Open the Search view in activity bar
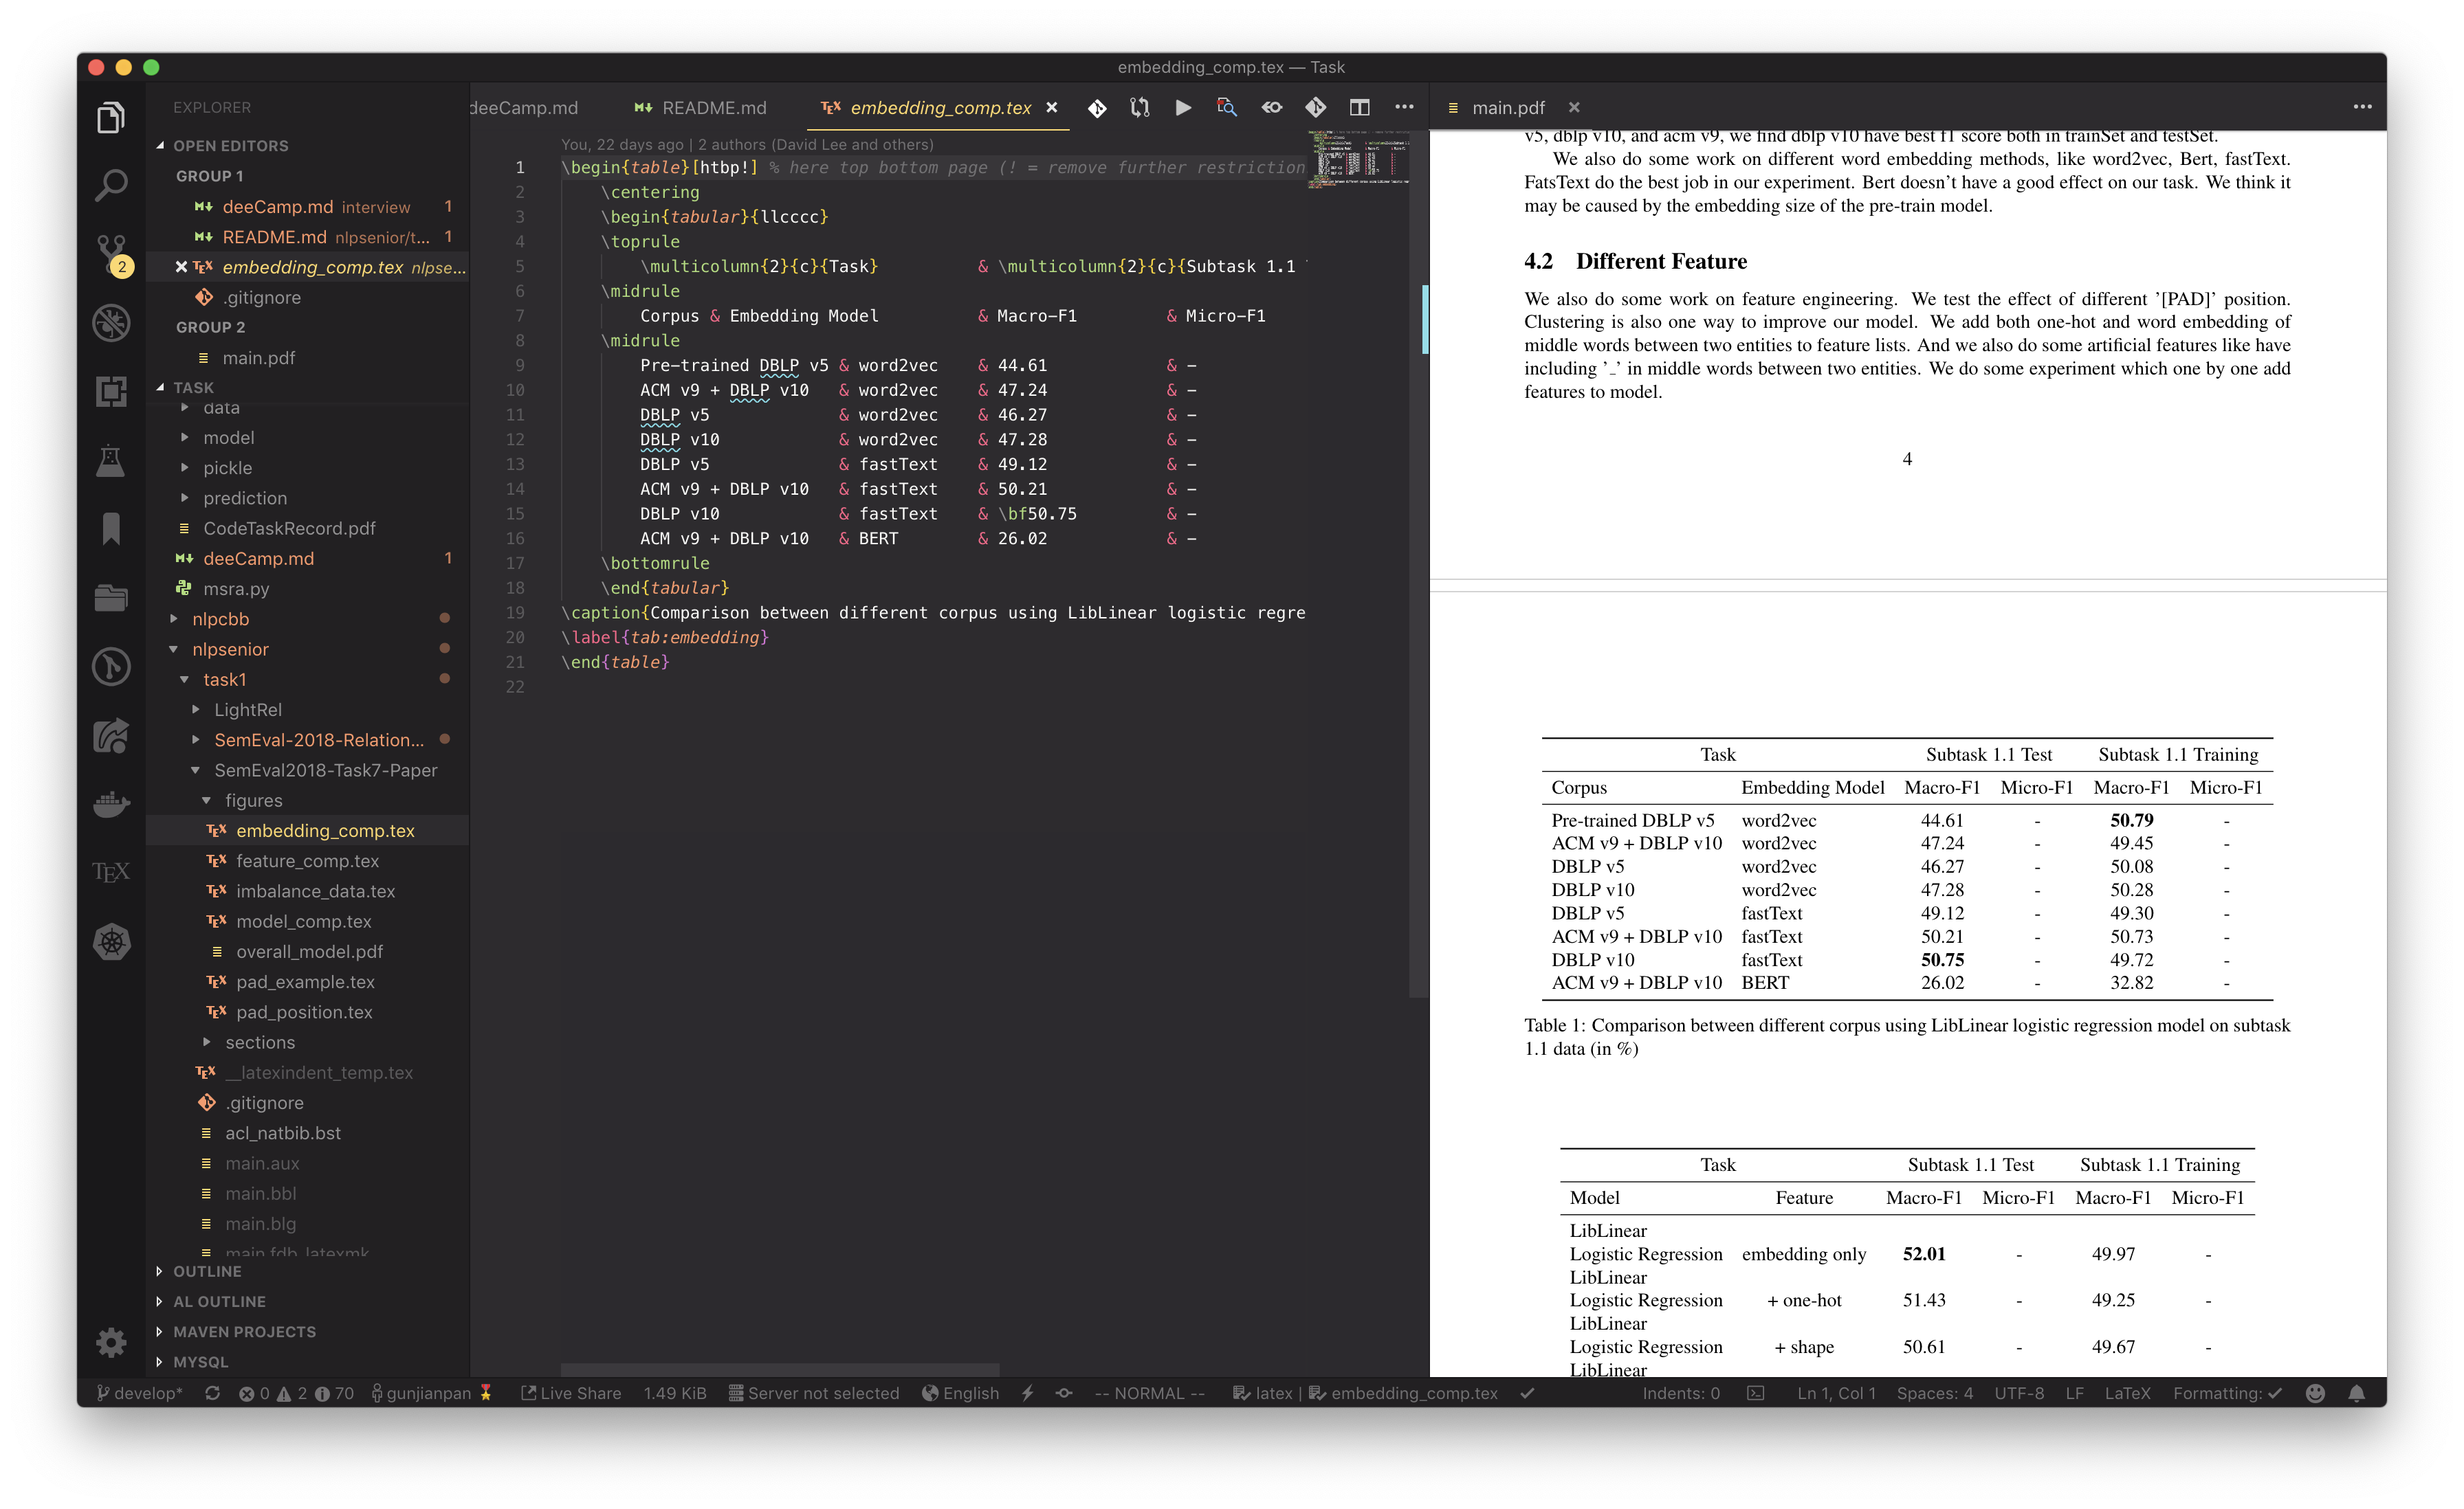The image size is (2464, 1509). (111, 185)
